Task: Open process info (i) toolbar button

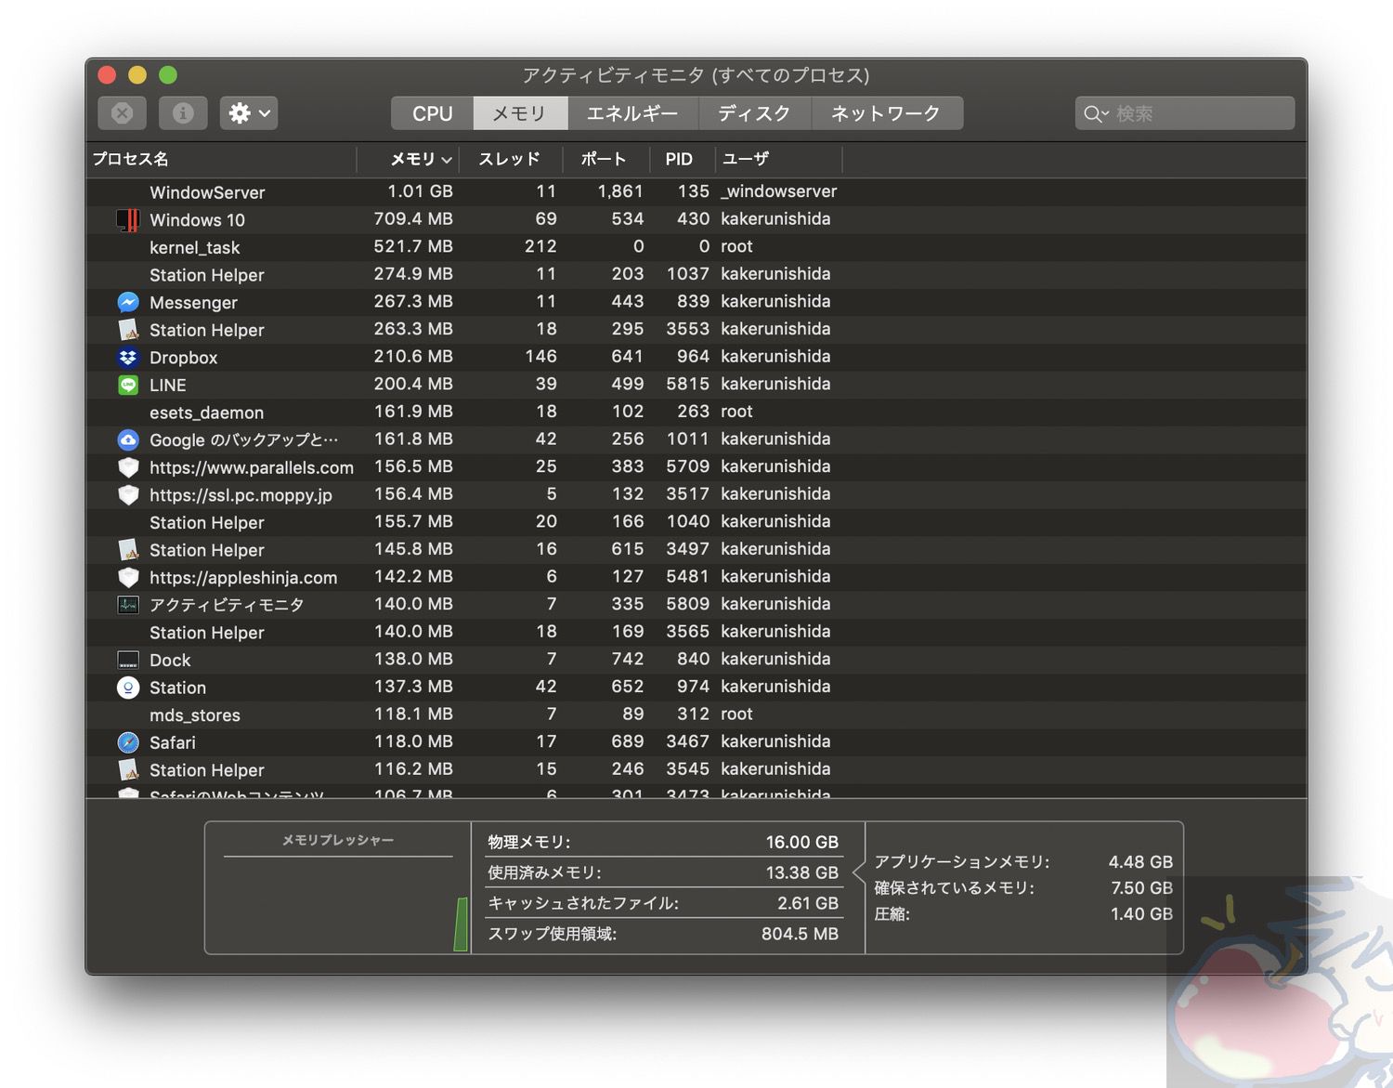Action: tap(183, 113)
